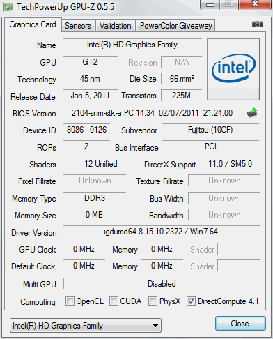Check the PhysX checkbox
The height and width of the screenshot is (339, 273).
tap(153, 301)
